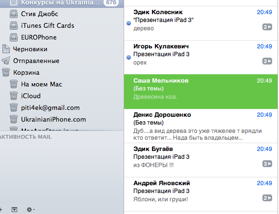The height and width of the screenshot is (214, 279).
Task: Click unread dot on Игорь Кулакевич message
Action: point(129,57)
